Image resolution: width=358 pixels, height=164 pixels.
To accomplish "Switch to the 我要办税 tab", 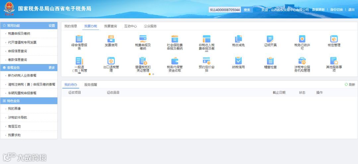I will tap(90, 26).
